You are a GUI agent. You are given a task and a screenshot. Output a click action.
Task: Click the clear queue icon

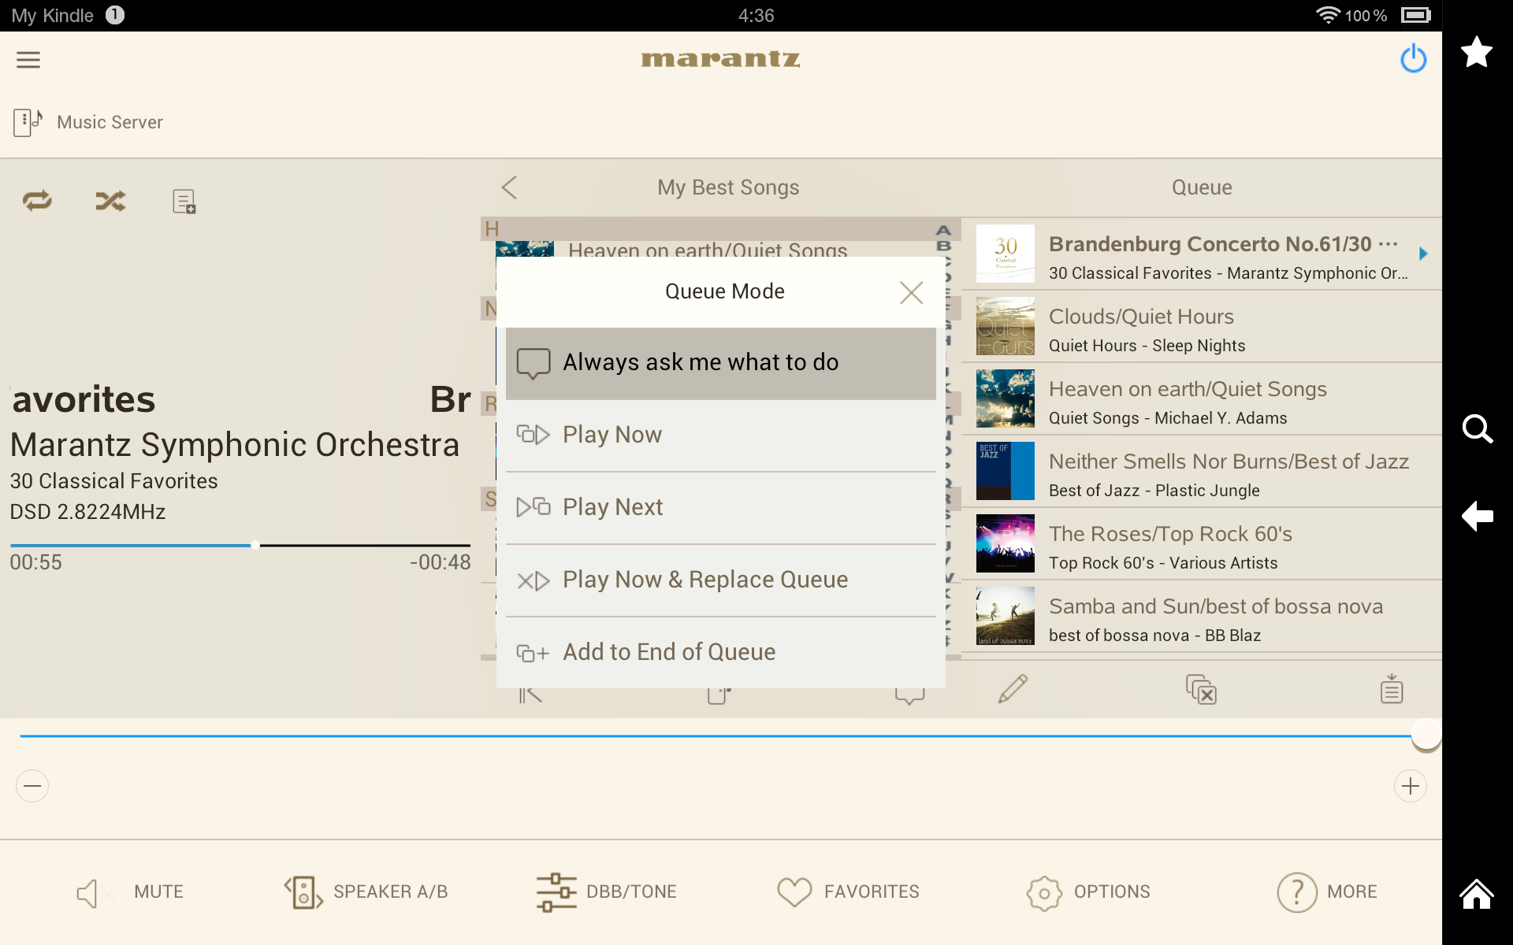1201,689
